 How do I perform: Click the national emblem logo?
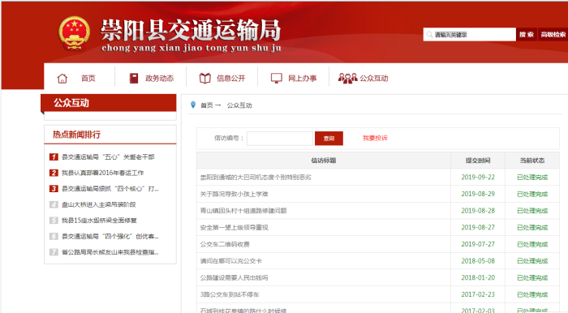(75, 33)
